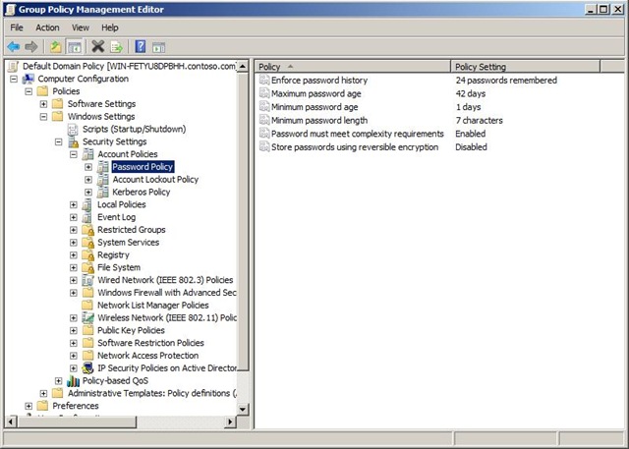Click the Forward arrow toolbar icon

[30, 47]
